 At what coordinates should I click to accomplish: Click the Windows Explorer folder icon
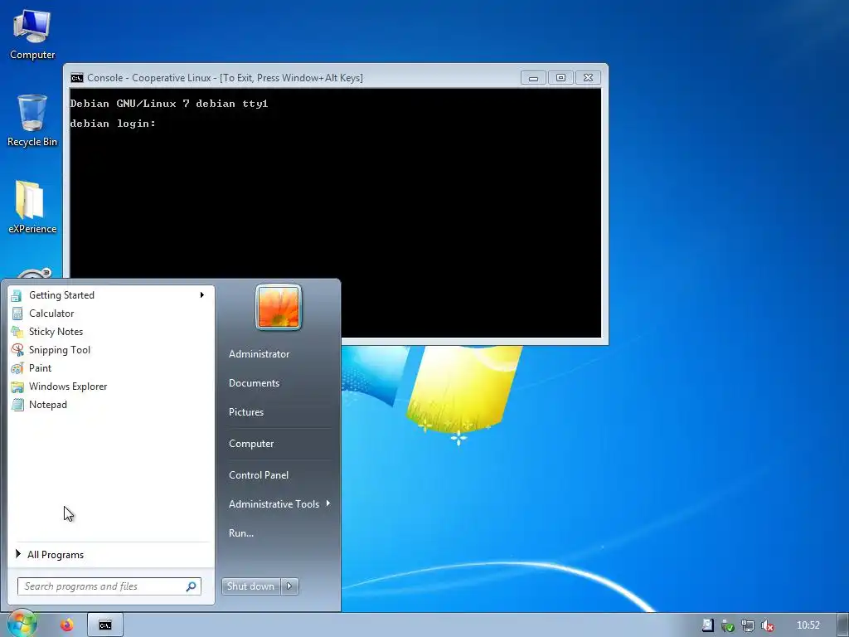click(x=17, y=387)
